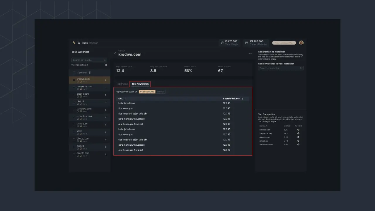Click the add action icon for adventura.com
Viewport: 375px width, 211px height.
point(298,144)
